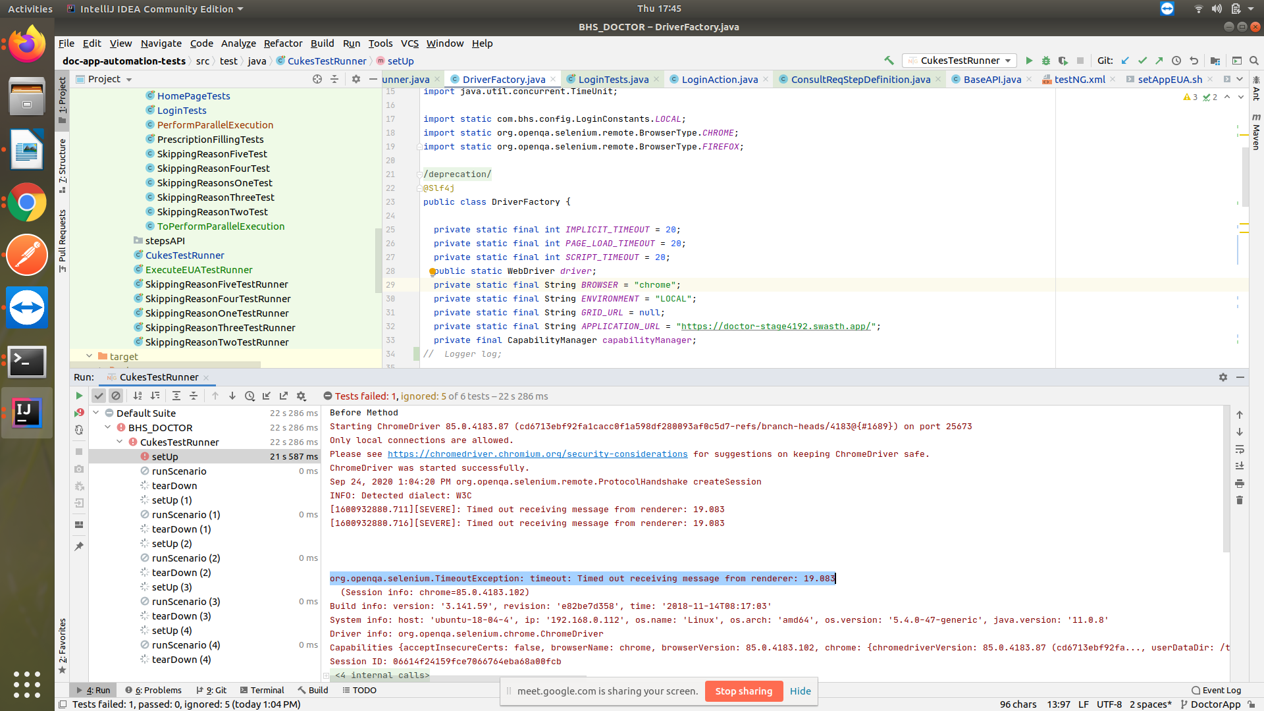The height and width of the screenshot is (711, 1264).
Task: Open the Refactor menu
Action: 283,43
